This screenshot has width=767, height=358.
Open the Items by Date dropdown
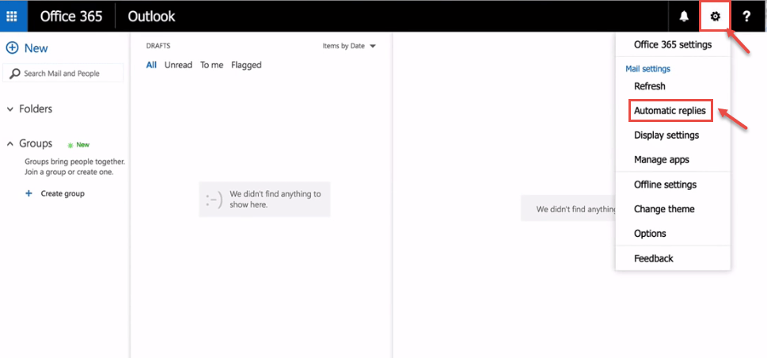pos(349,46)
